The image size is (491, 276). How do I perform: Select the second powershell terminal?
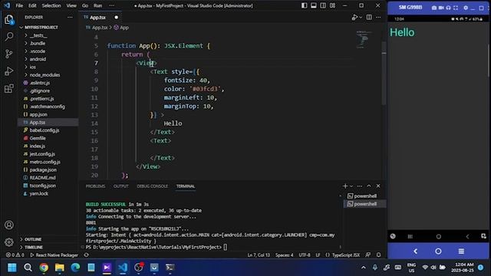pos(365,204)
